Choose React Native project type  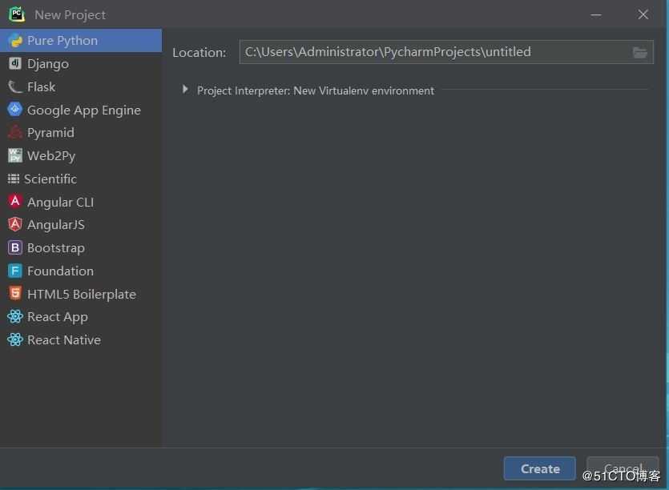coord(81,340)
